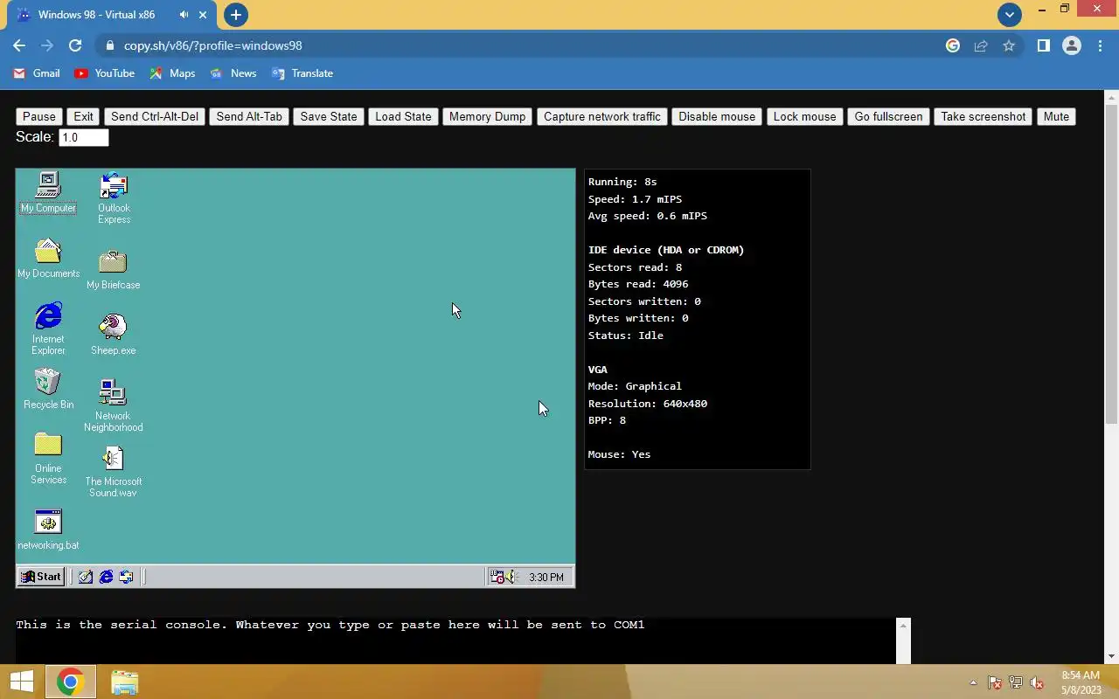Select The Microsoft Sound.wav icon

(x=113, y=472)
